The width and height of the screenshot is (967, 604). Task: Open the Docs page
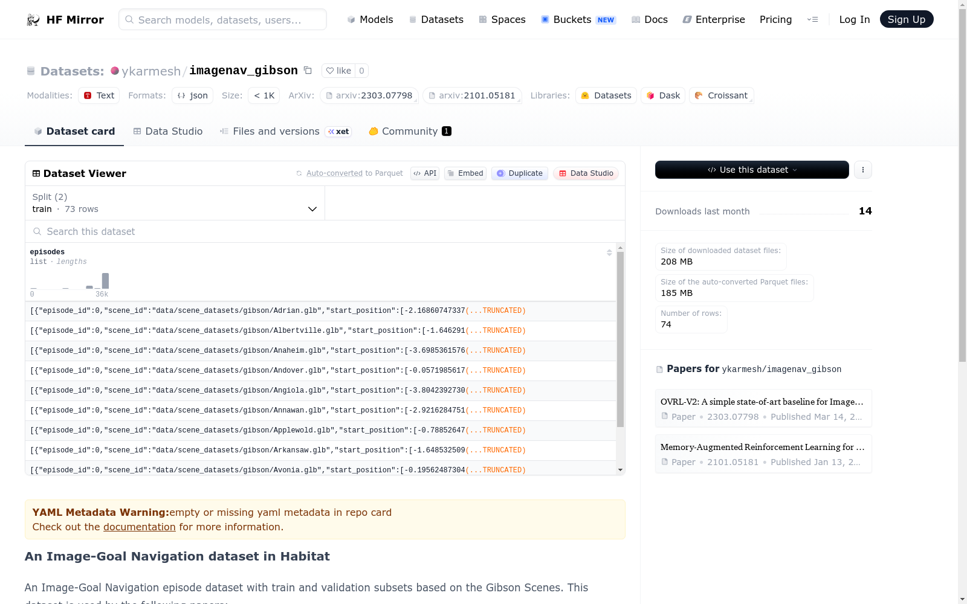coord(650,20)
